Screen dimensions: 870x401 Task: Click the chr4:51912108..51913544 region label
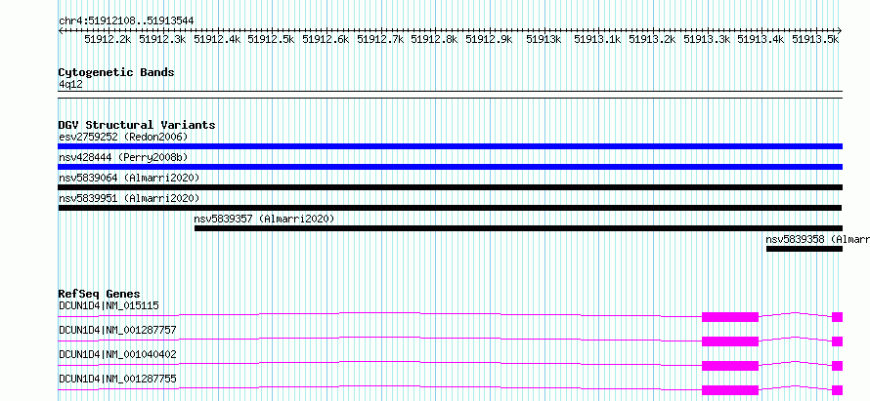[x=126, y=21]
